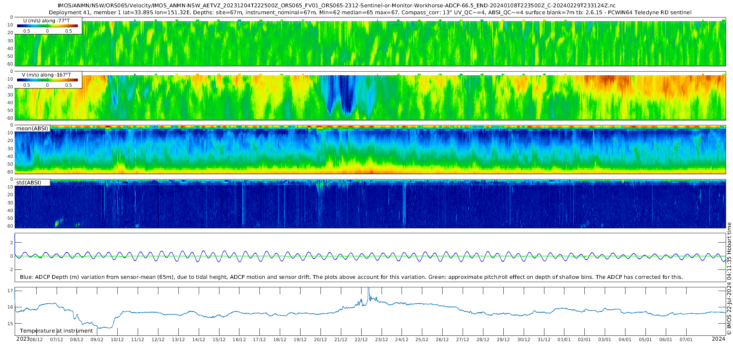733x346 pixels.
Task: Click the vertical IMOS copyright timestamp text
Action: coord(729,278)
